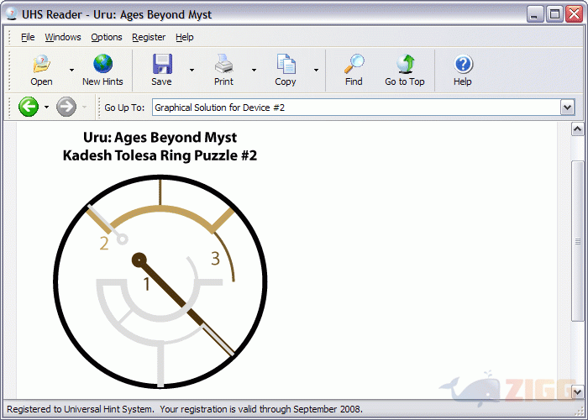Click the "Go Up To:" label

[x=124, y=108]
